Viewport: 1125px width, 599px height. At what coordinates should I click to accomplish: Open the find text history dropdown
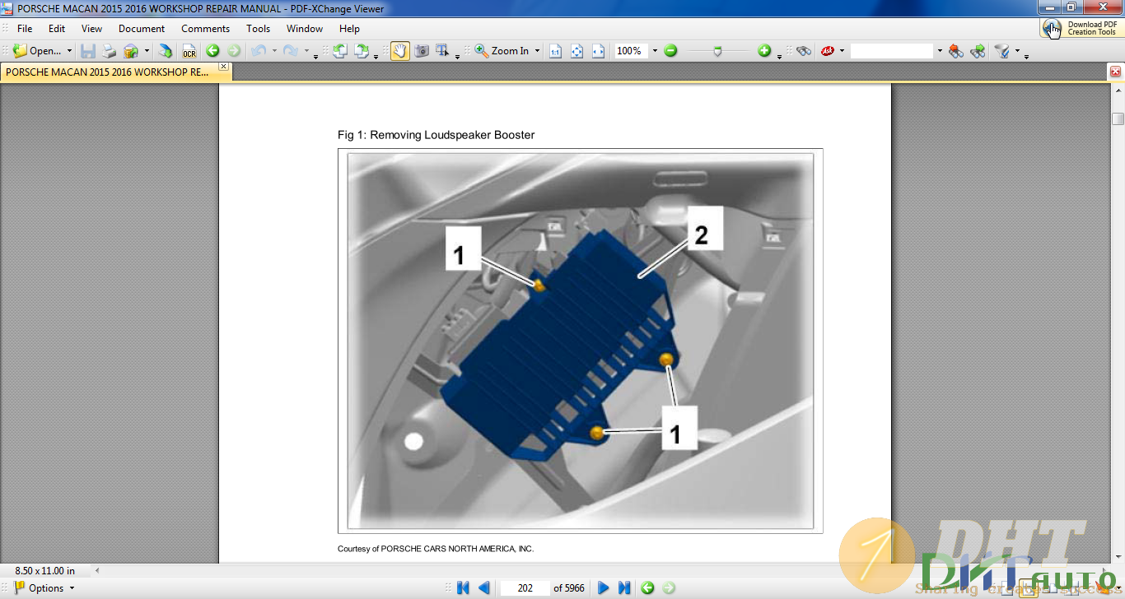click(939, 51)
